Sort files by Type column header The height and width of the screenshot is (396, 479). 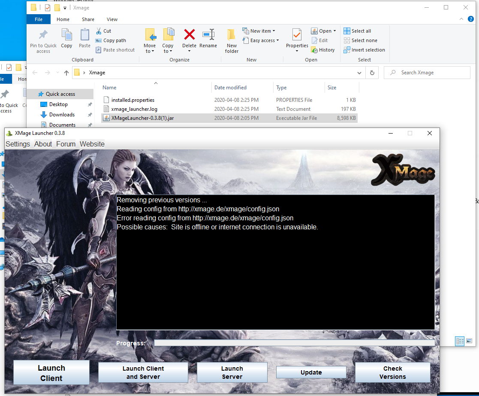pyautogui.click(x=281, y=88)
